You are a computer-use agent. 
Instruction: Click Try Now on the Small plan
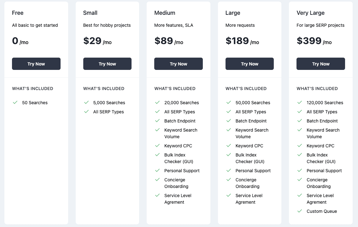click(107, 64)
